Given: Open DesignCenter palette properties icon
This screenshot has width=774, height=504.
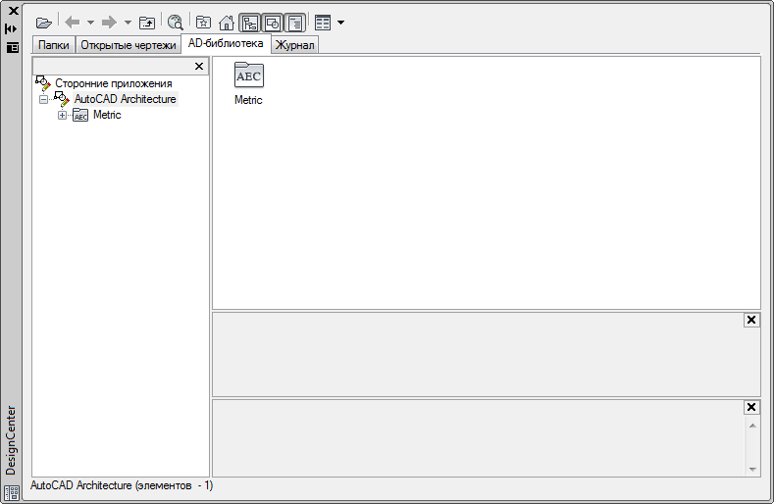Looking at the screenshot, I should (x=12, y=47).
